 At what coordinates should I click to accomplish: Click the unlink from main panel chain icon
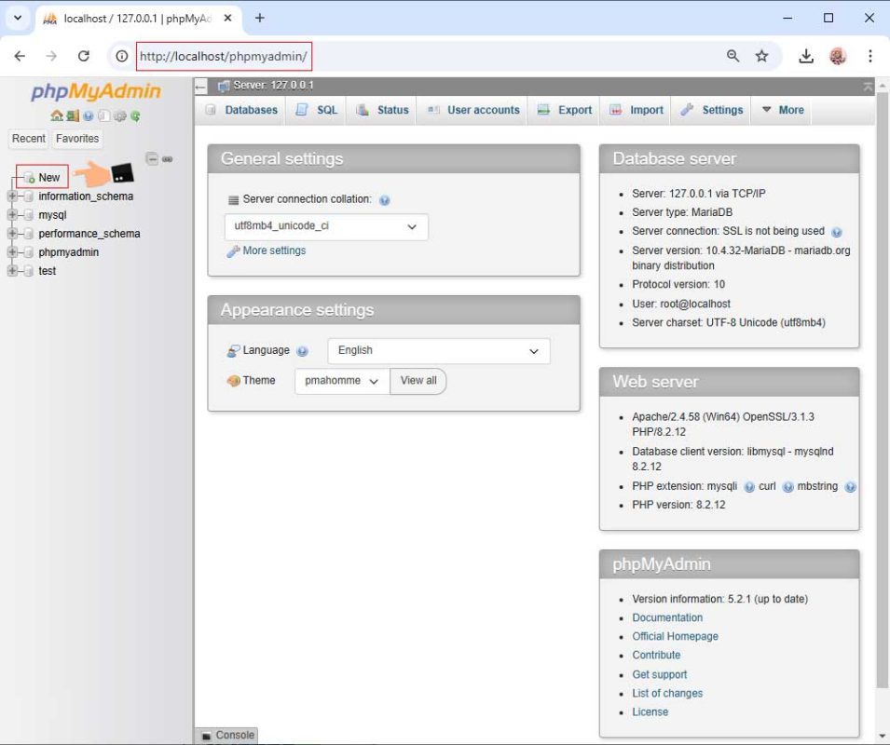tap(168, 159)
